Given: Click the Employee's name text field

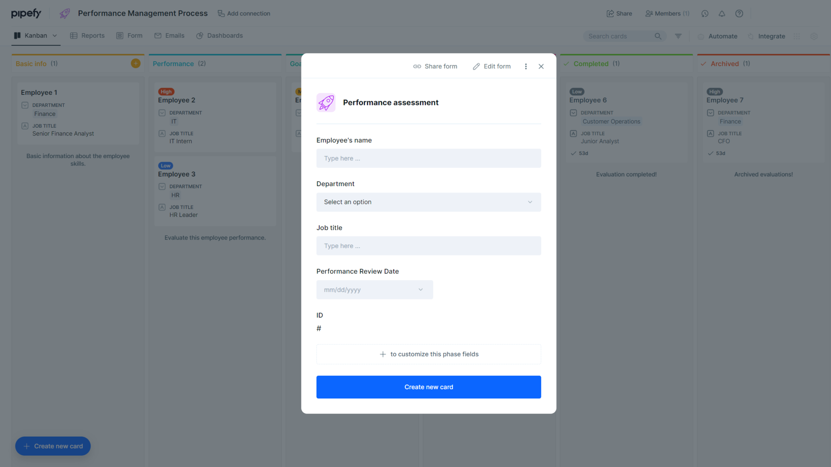Looking at the screenshot, I should [428, 158].
